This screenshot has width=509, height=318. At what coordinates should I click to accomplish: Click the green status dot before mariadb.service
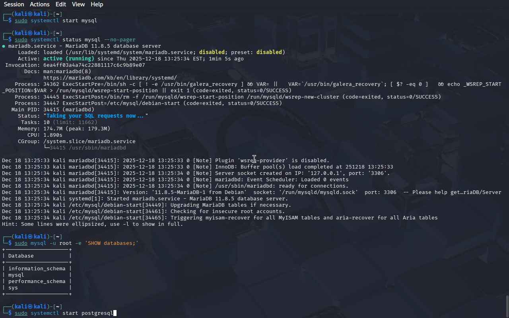[x=4, y=46]
